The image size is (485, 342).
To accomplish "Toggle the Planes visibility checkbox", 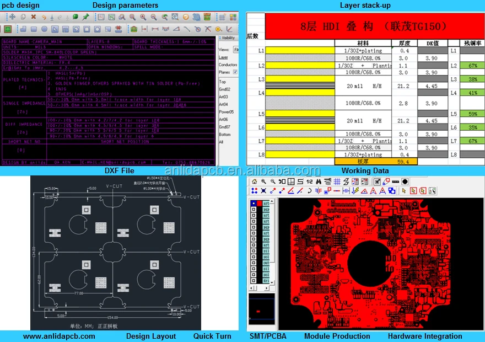I will coord(236,72).
